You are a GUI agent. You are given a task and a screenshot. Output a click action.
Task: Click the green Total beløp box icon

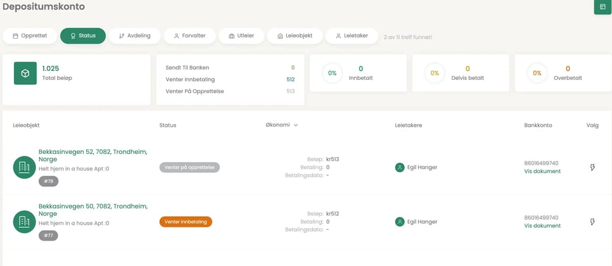coord(25,73)
